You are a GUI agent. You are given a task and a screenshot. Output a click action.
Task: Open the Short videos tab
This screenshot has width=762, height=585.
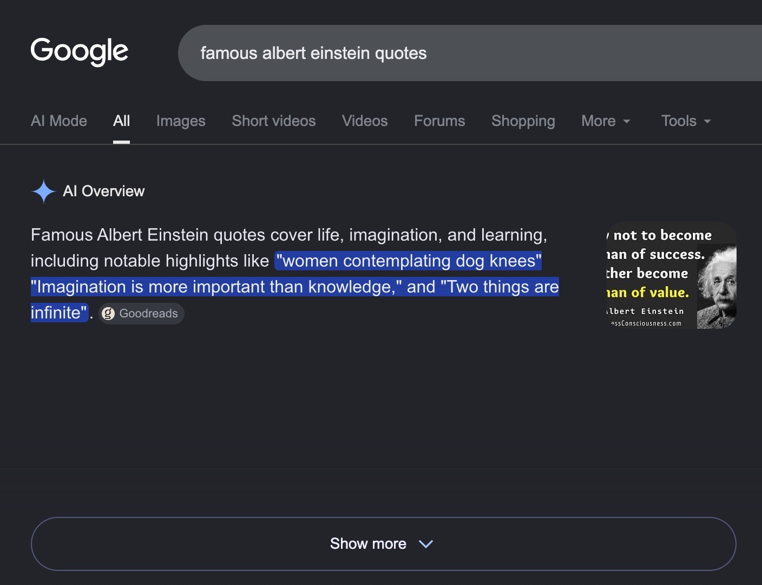pos(274,121)
